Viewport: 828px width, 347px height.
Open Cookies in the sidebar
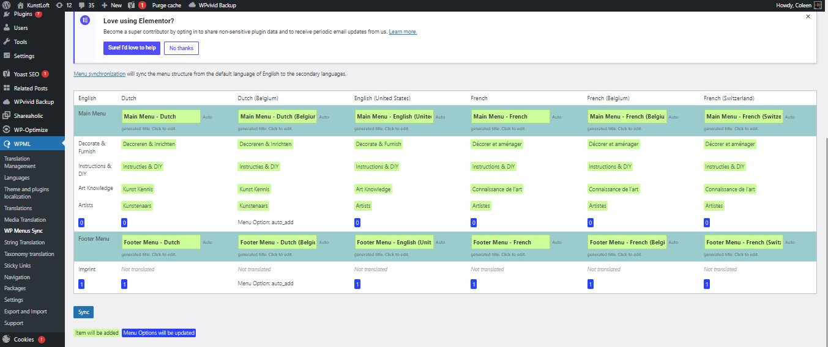[24, 339]
